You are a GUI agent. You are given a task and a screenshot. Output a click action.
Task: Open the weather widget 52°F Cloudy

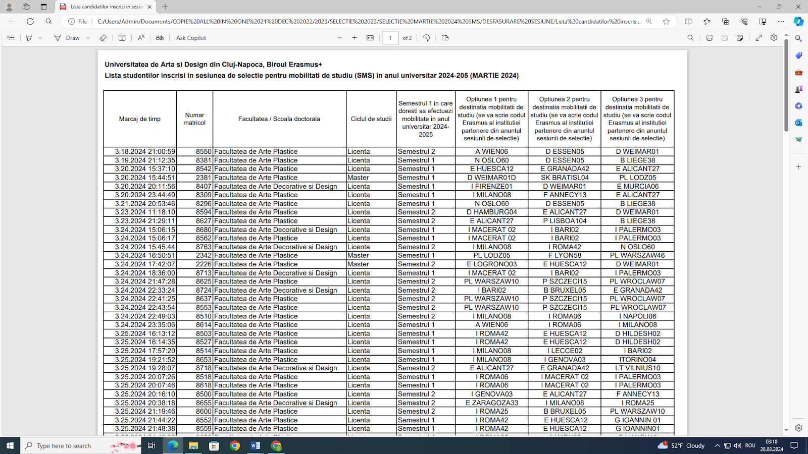point(681,445)
